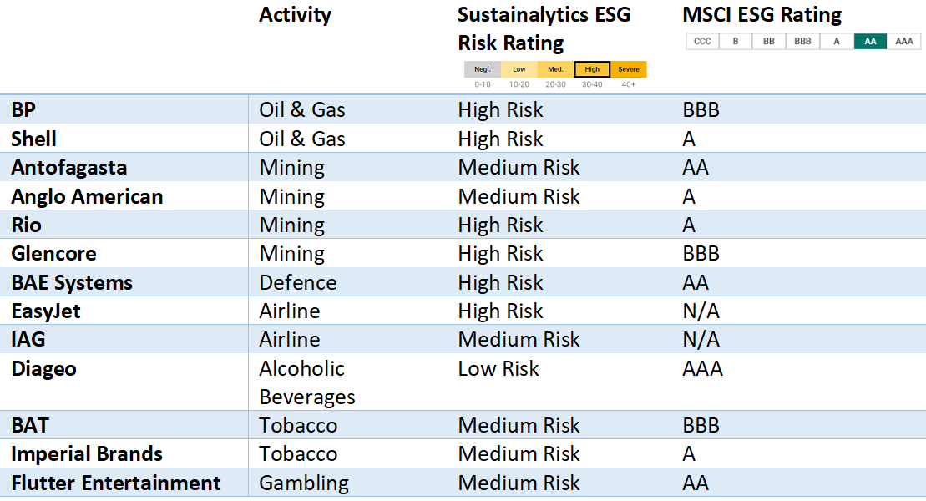Click EasyJet's 'N/A' rating entry

point(700,311)
